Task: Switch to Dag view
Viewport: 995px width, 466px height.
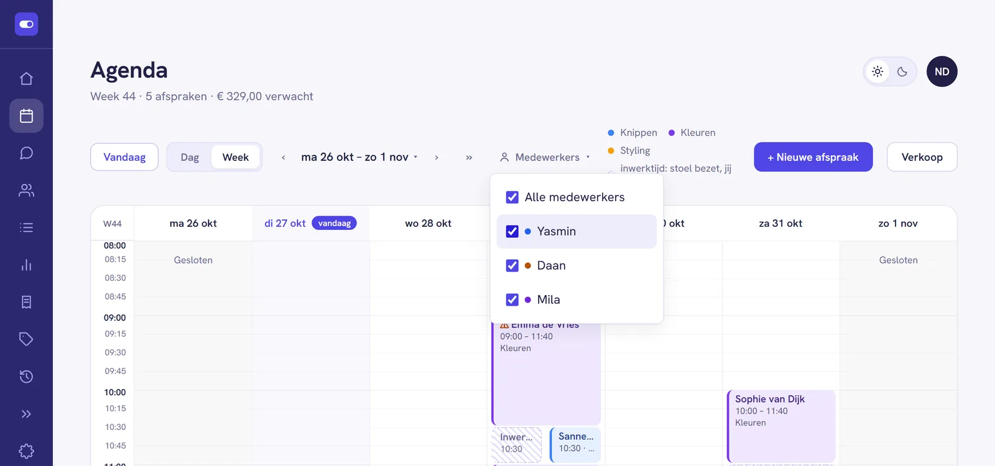Action: pyautogui.click(x=190, y=157)
